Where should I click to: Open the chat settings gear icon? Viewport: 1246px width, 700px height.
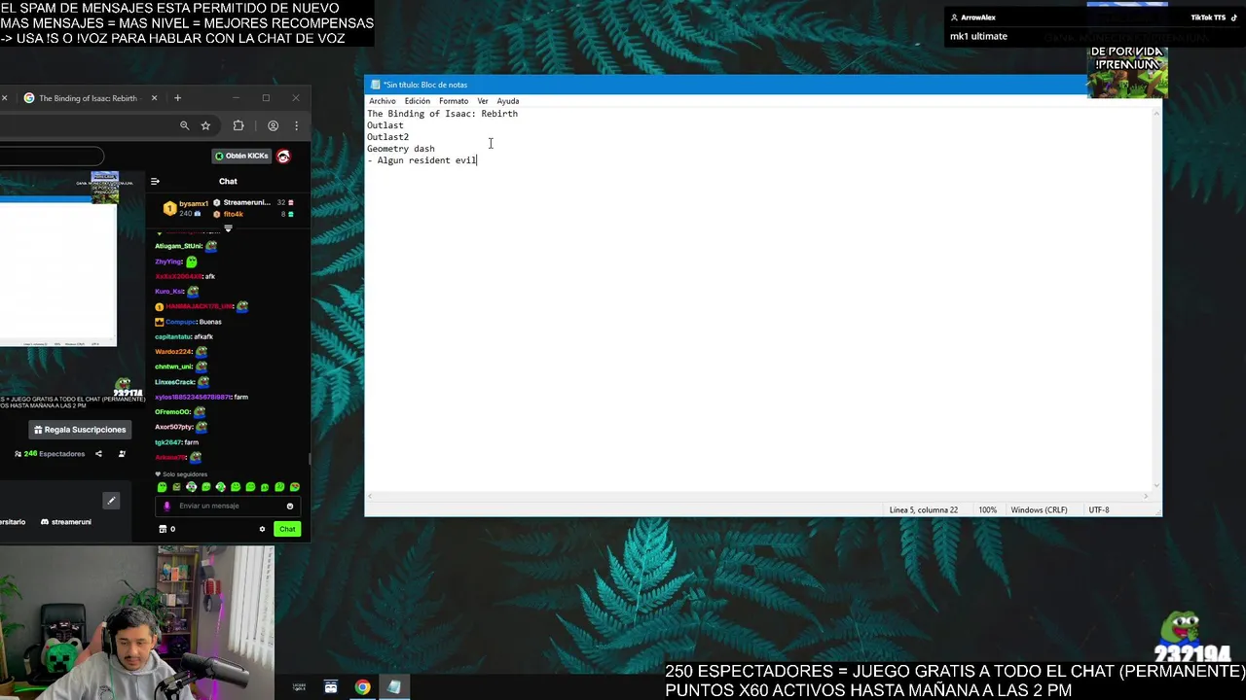click(x=262, y=529)
